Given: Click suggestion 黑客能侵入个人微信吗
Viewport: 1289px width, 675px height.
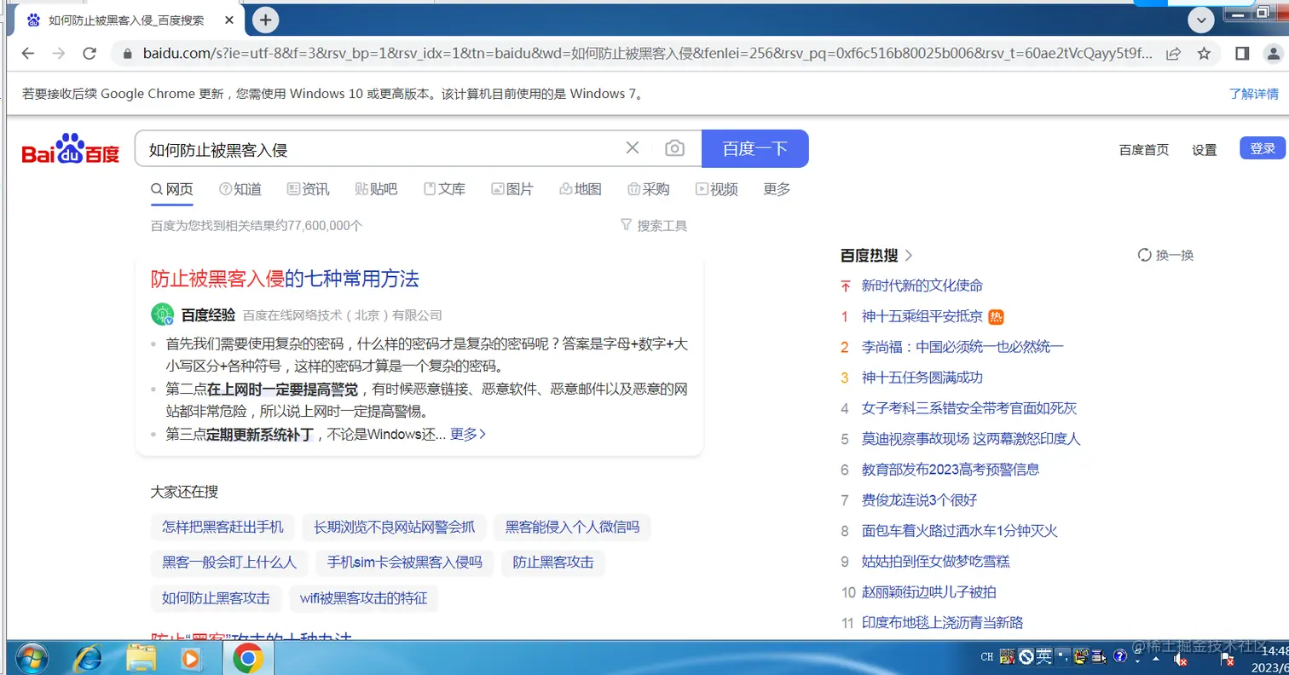Looking at the screenshot, I should click(x=572, y=527).
